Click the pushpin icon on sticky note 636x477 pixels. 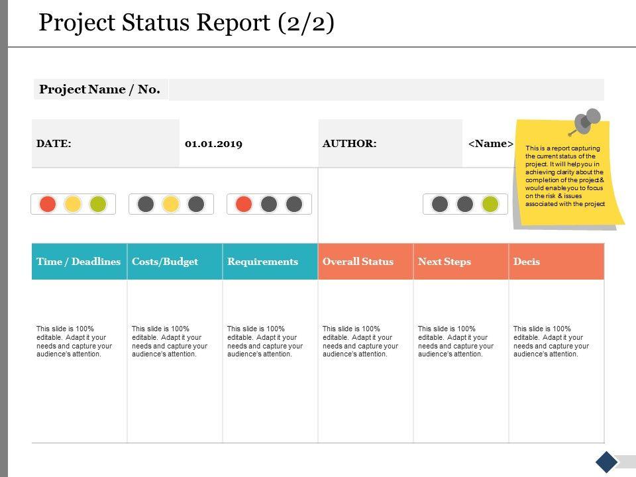585,122
